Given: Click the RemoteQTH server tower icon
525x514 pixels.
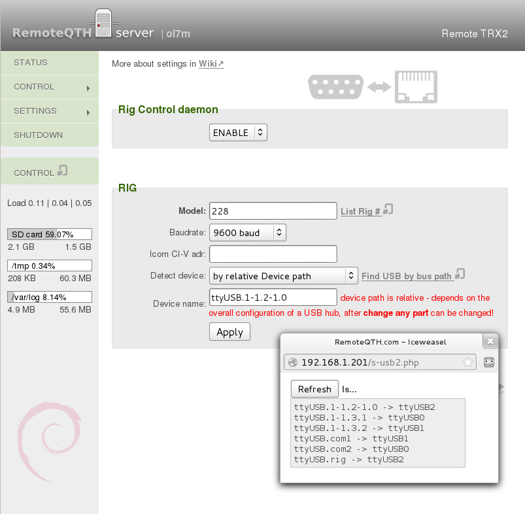Looking at the screenshot, I should point(103,23).
